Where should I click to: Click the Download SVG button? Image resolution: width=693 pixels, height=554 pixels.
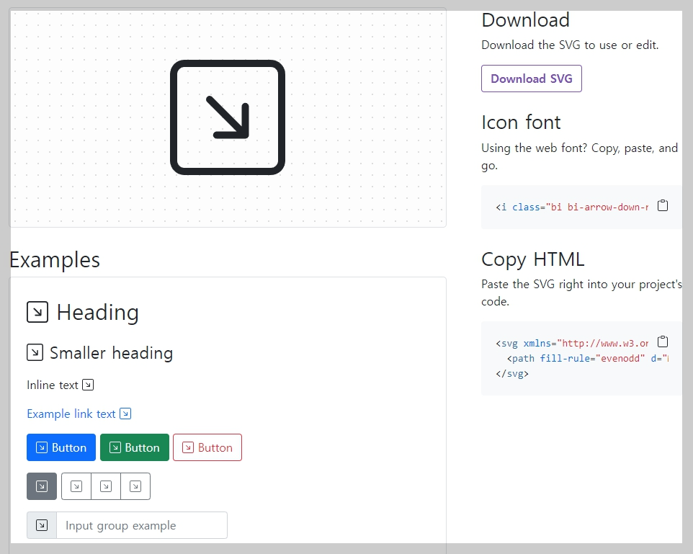point(531,79)
